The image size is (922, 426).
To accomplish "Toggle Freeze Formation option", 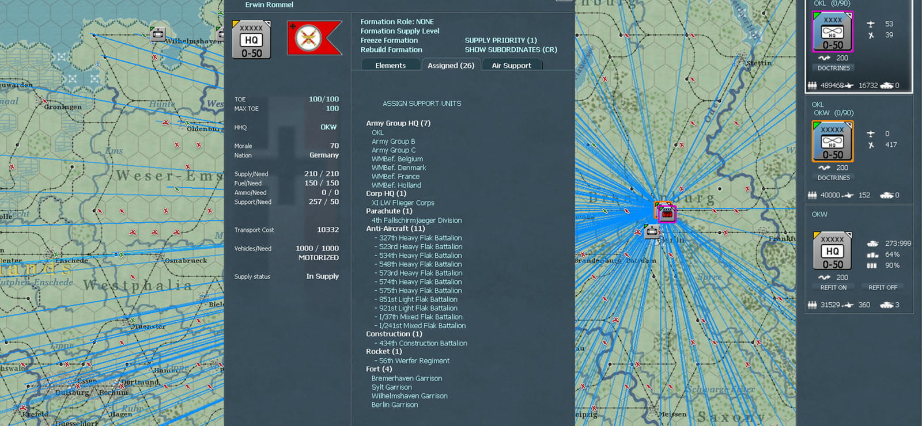I will click(x=389, y=40).
